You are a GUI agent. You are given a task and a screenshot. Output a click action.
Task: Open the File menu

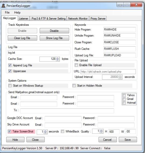click(7, 12)
